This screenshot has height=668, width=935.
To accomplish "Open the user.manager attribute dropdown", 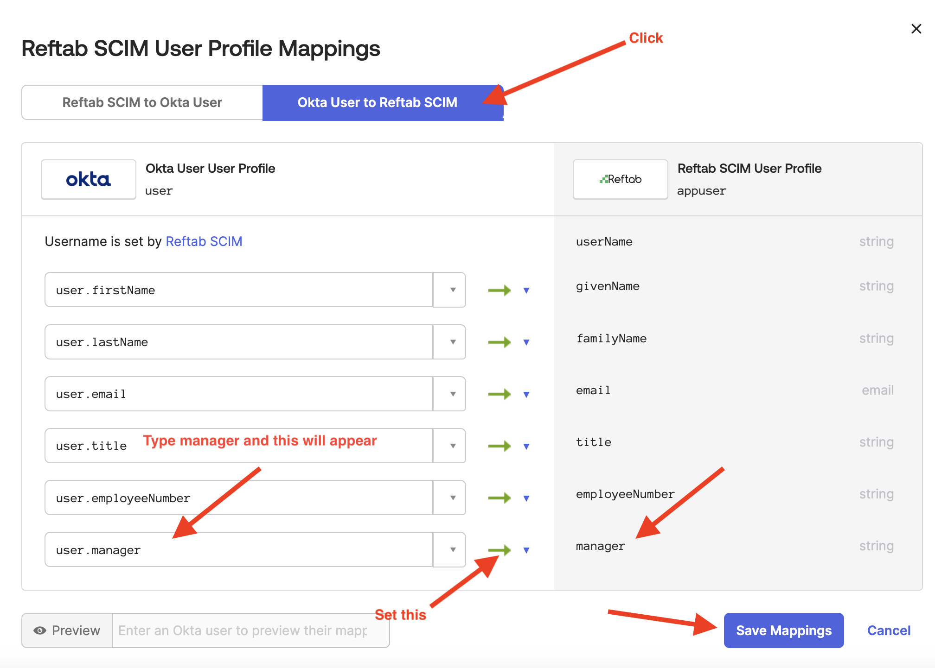I will point(449,549).
